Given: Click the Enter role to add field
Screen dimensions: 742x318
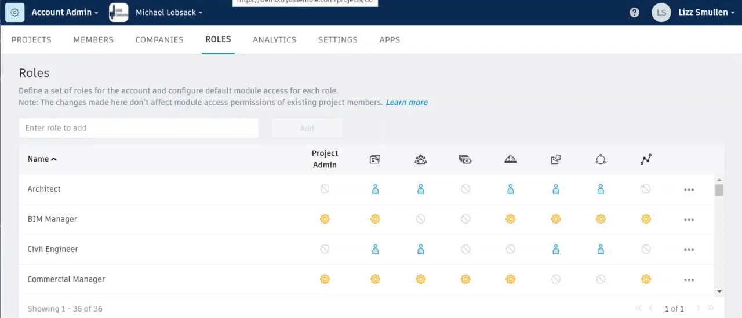Looking at the screenshot, I should point(139,128).
